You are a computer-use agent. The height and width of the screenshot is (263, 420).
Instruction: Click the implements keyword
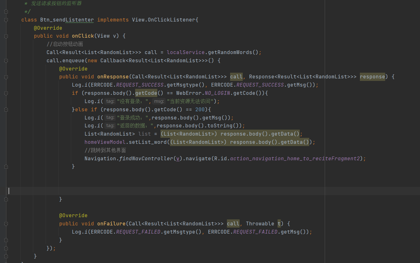click(113, 20)
